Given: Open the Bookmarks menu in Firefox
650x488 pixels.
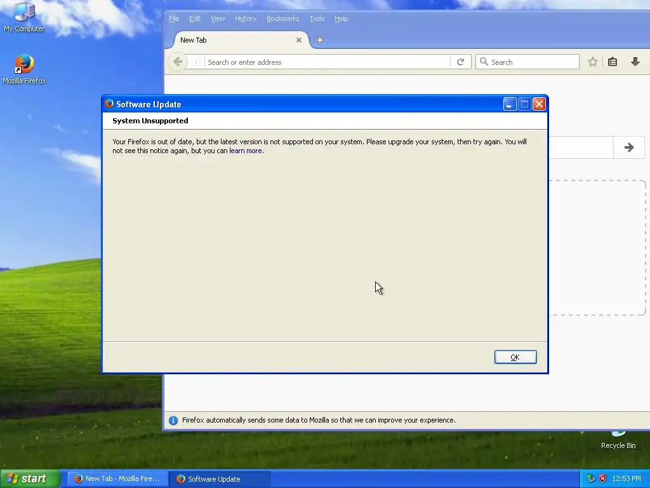Looking at the screenshot, I should pos(282,18).
